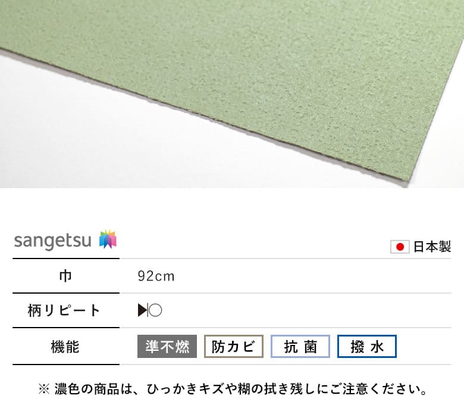Click the 撥水 function badge

367,347
